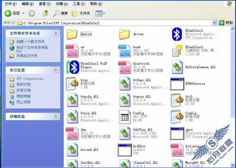The height and width of the screenshot is (168, 236).
Task: Click 创建一个新文件夹 link
Action: [30, 42]
